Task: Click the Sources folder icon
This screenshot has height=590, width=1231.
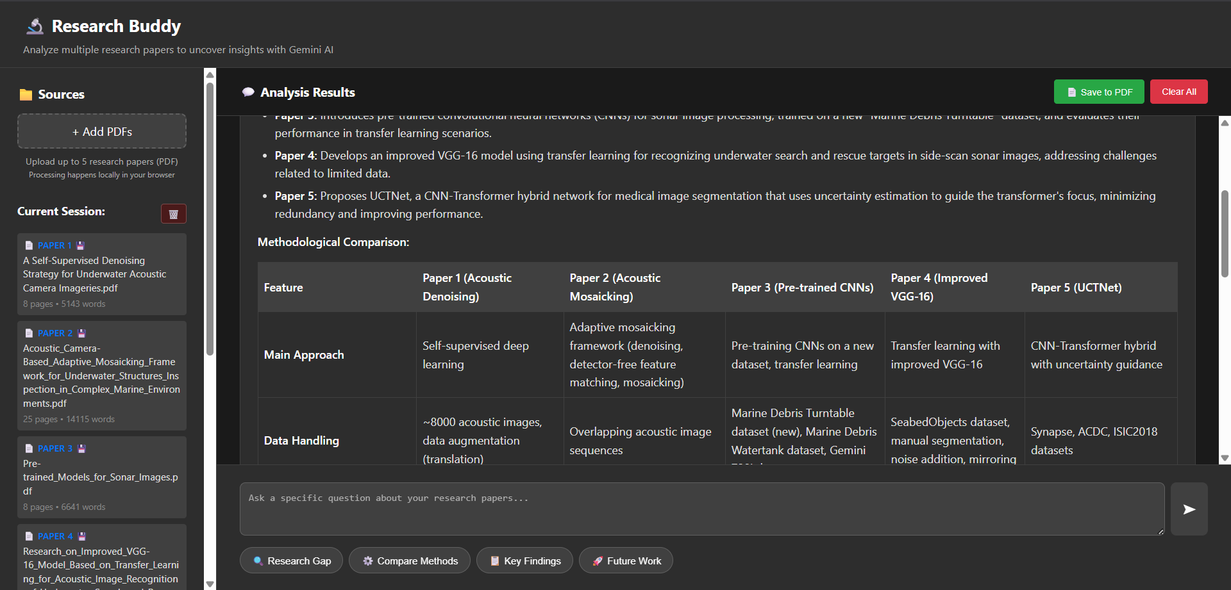Action: point(26,95)
